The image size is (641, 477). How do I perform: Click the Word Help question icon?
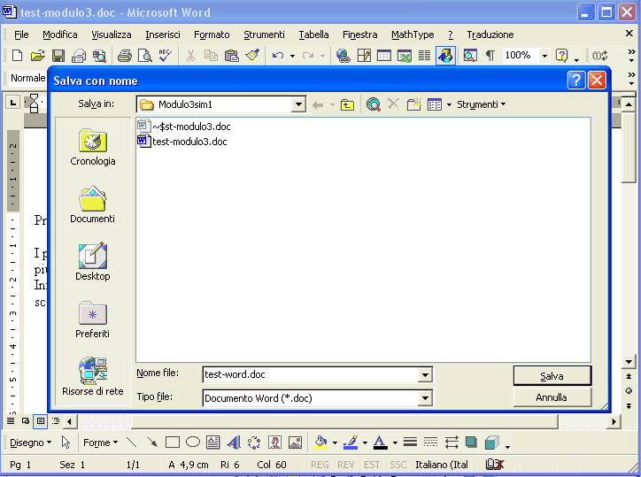click(562, 55)
